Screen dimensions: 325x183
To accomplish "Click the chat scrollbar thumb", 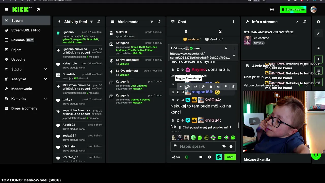I will (238, 125).
